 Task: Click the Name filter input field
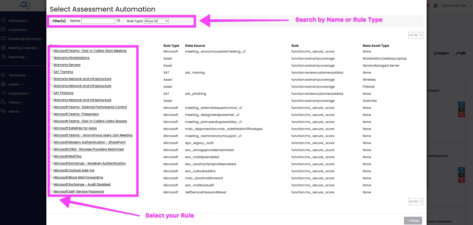98,21
